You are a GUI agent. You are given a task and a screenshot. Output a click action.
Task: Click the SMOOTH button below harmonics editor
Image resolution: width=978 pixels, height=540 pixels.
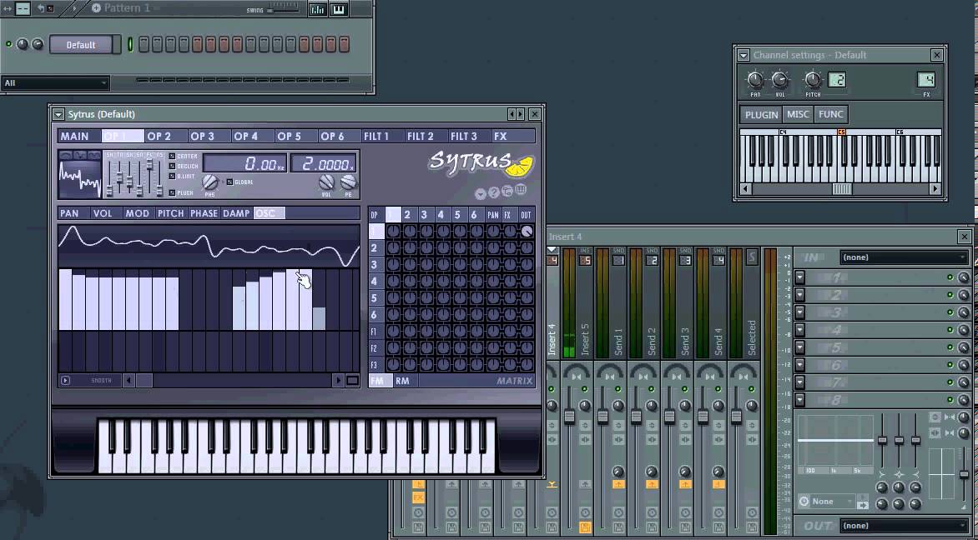tap(102, 380)
